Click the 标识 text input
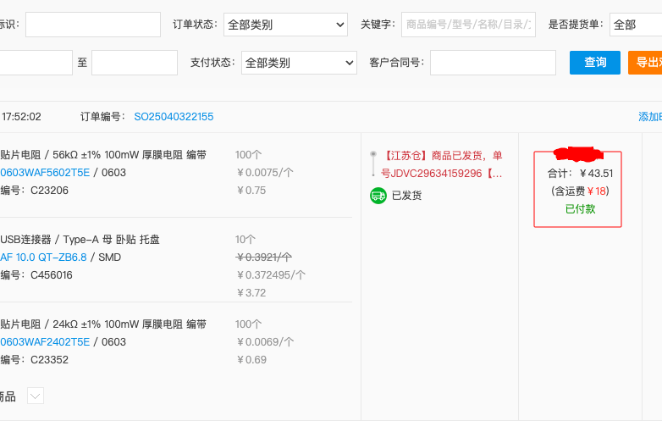Screen dimensions: 662x421 pyautogui.click(x=92, y=25)
